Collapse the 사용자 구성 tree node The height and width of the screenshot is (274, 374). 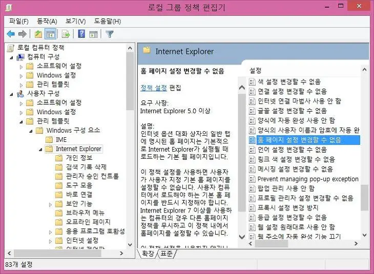(11, 94)
